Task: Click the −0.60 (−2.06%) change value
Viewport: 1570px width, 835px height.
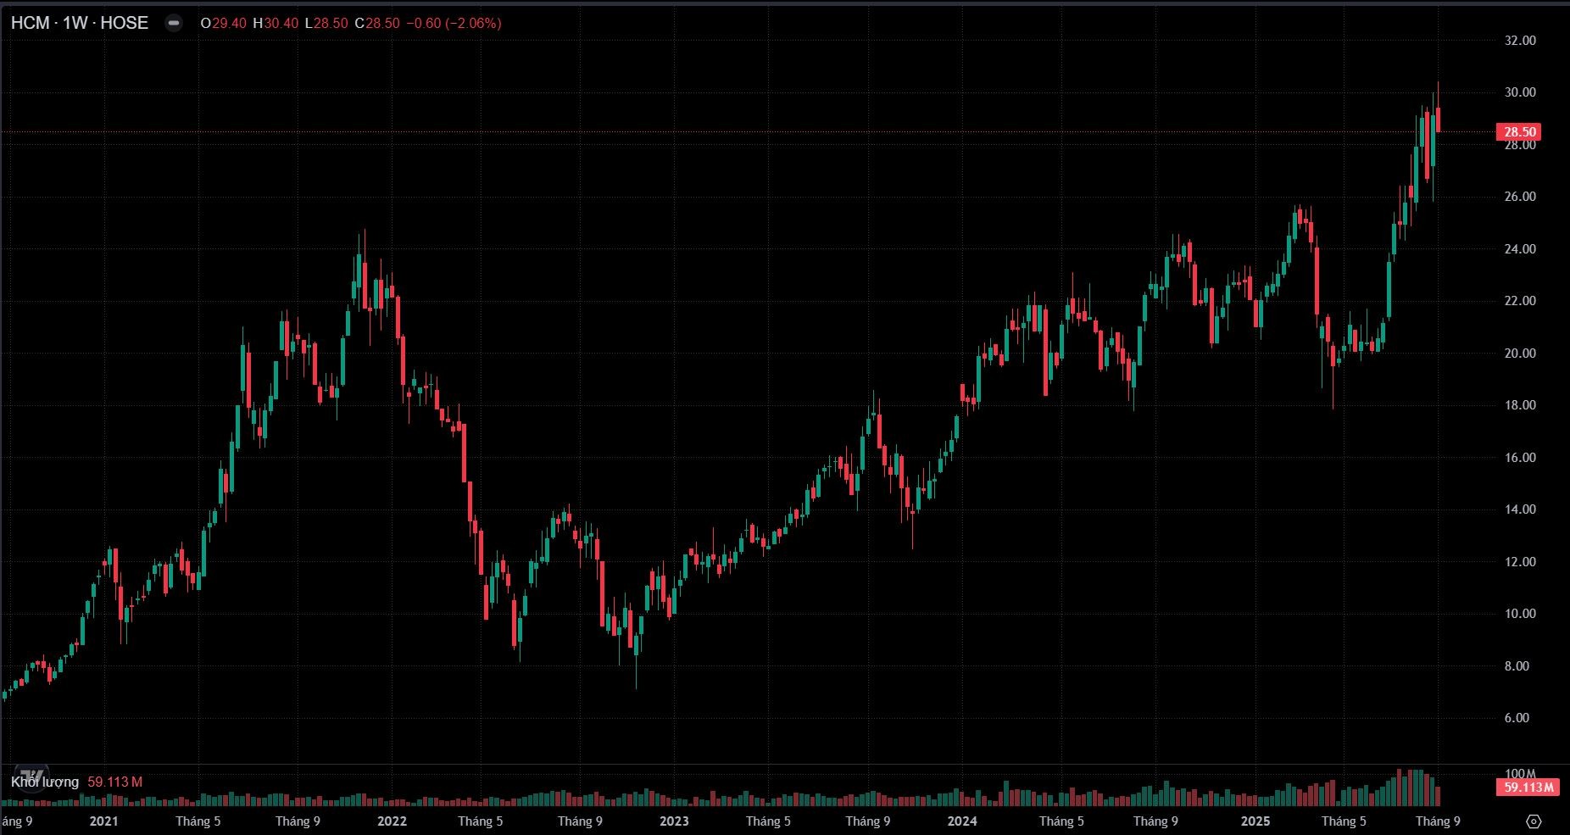Action: pyautogui.click(x=454, y=23)
